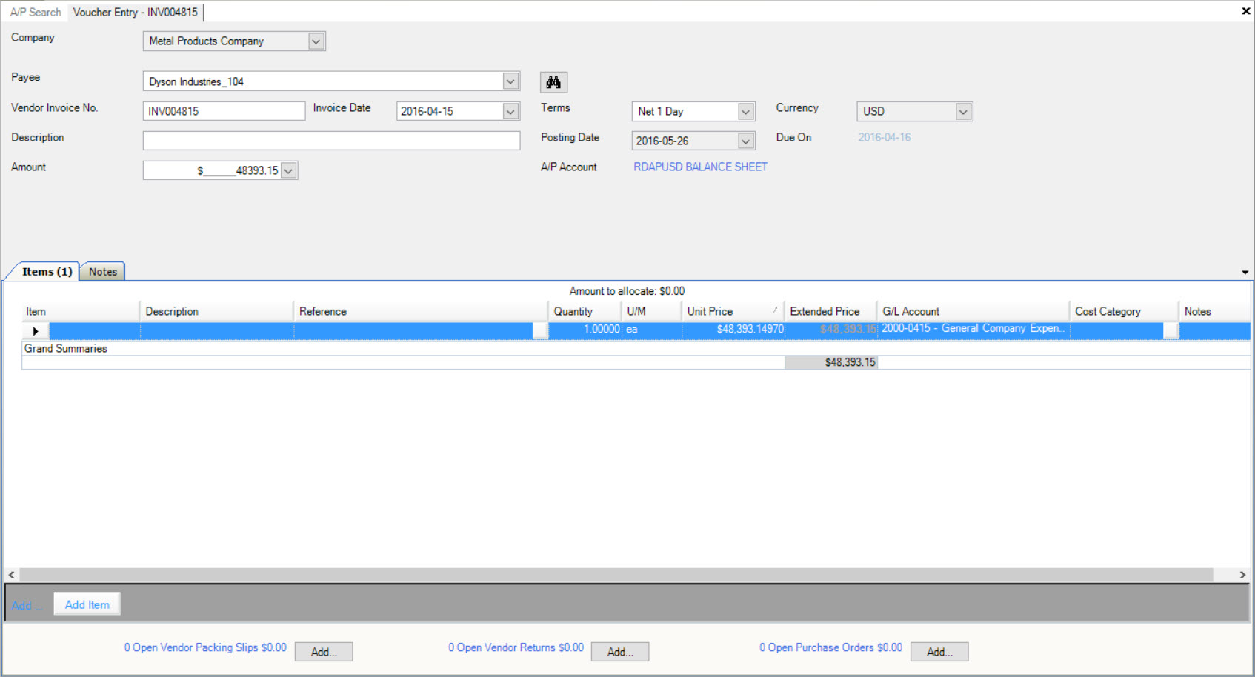Click the Extended Price column header
The width and height of the screenshot is (1255, 677).
pos(830,311)
